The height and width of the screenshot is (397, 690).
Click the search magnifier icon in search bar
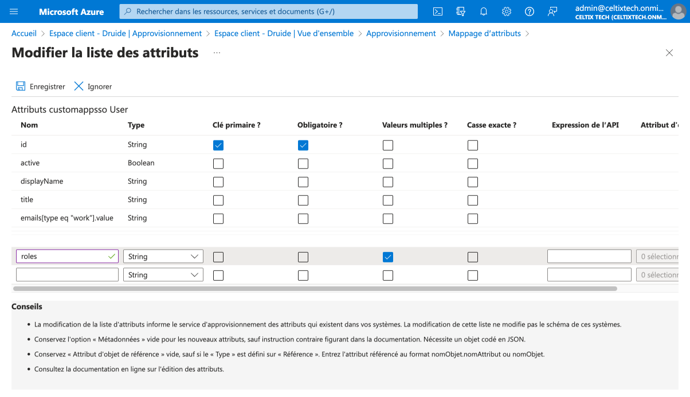(128, 11)
